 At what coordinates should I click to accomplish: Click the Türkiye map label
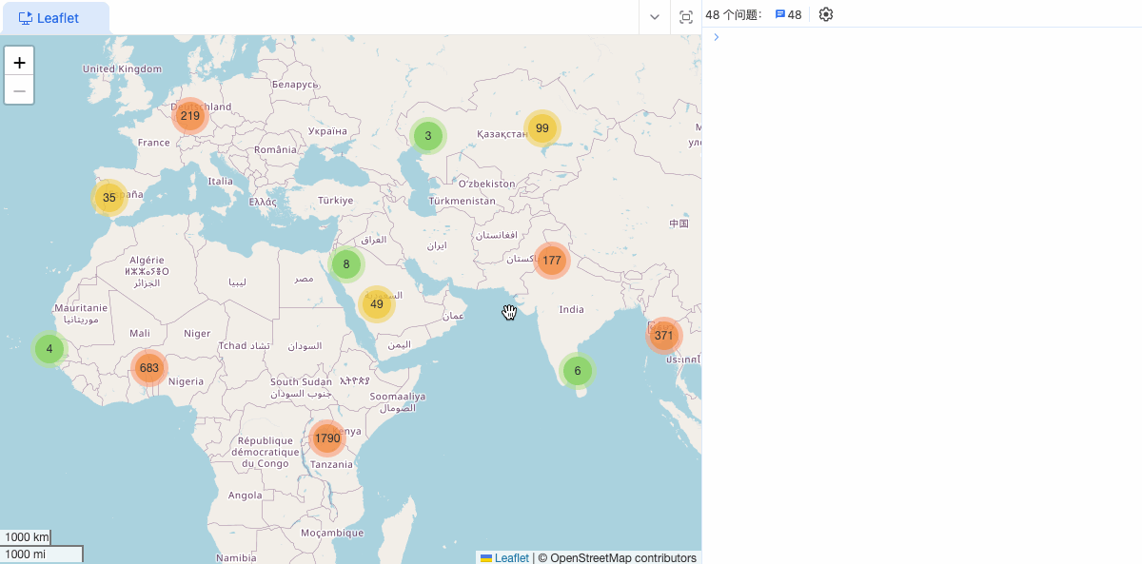pos(335,201)
